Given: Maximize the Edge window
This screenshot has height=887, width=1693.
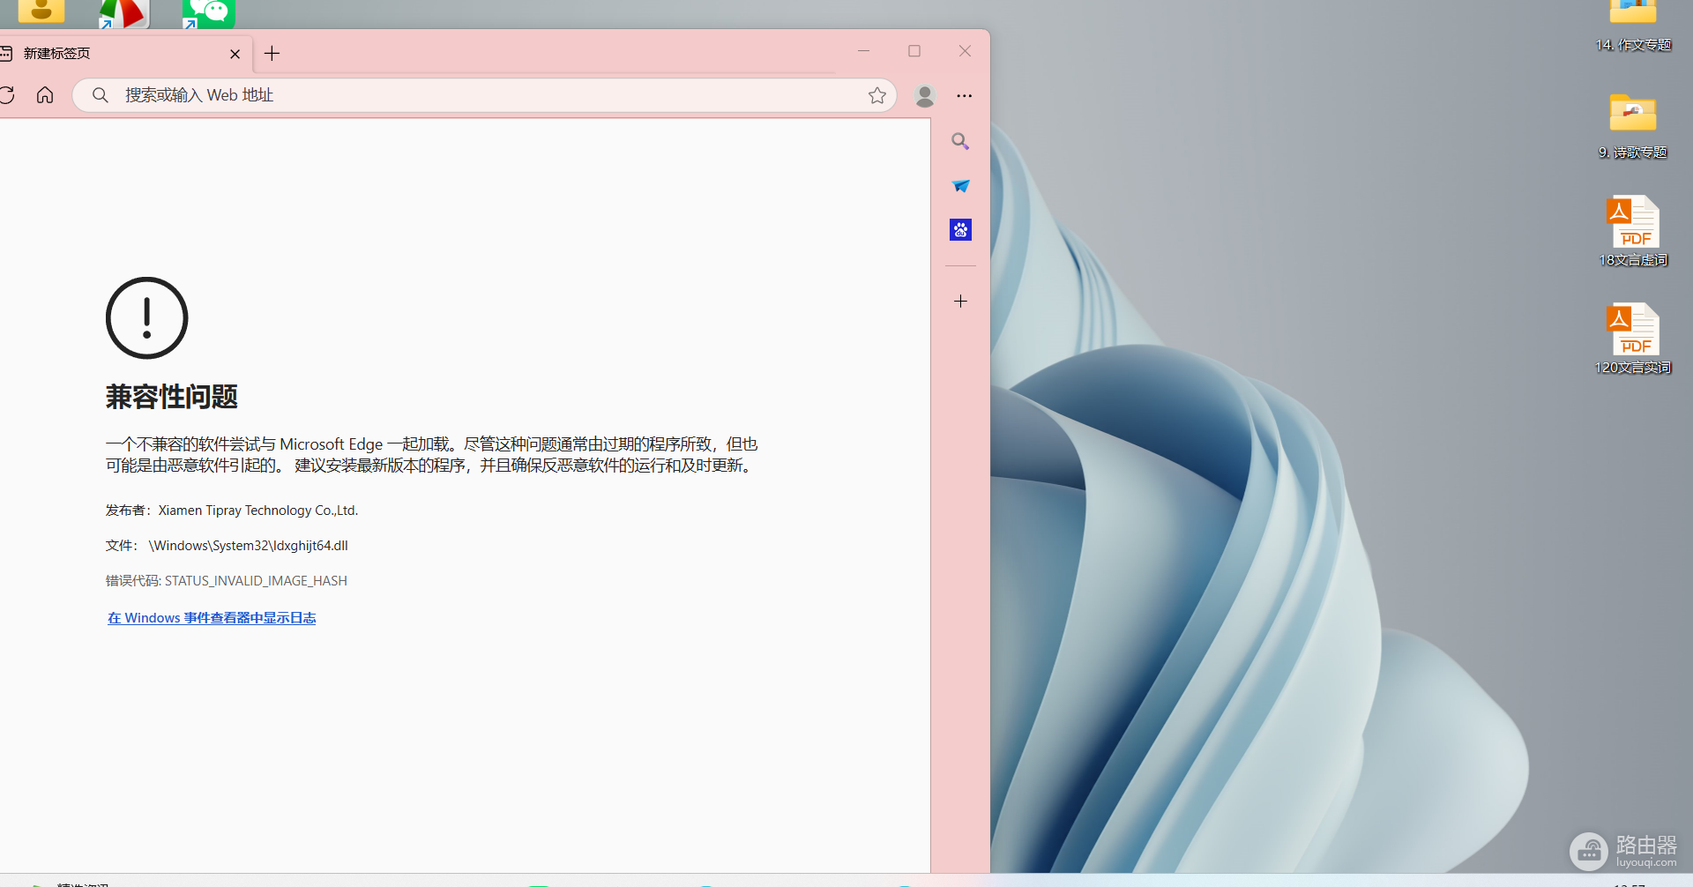Looking at the screenshot, I should [914, 51].
